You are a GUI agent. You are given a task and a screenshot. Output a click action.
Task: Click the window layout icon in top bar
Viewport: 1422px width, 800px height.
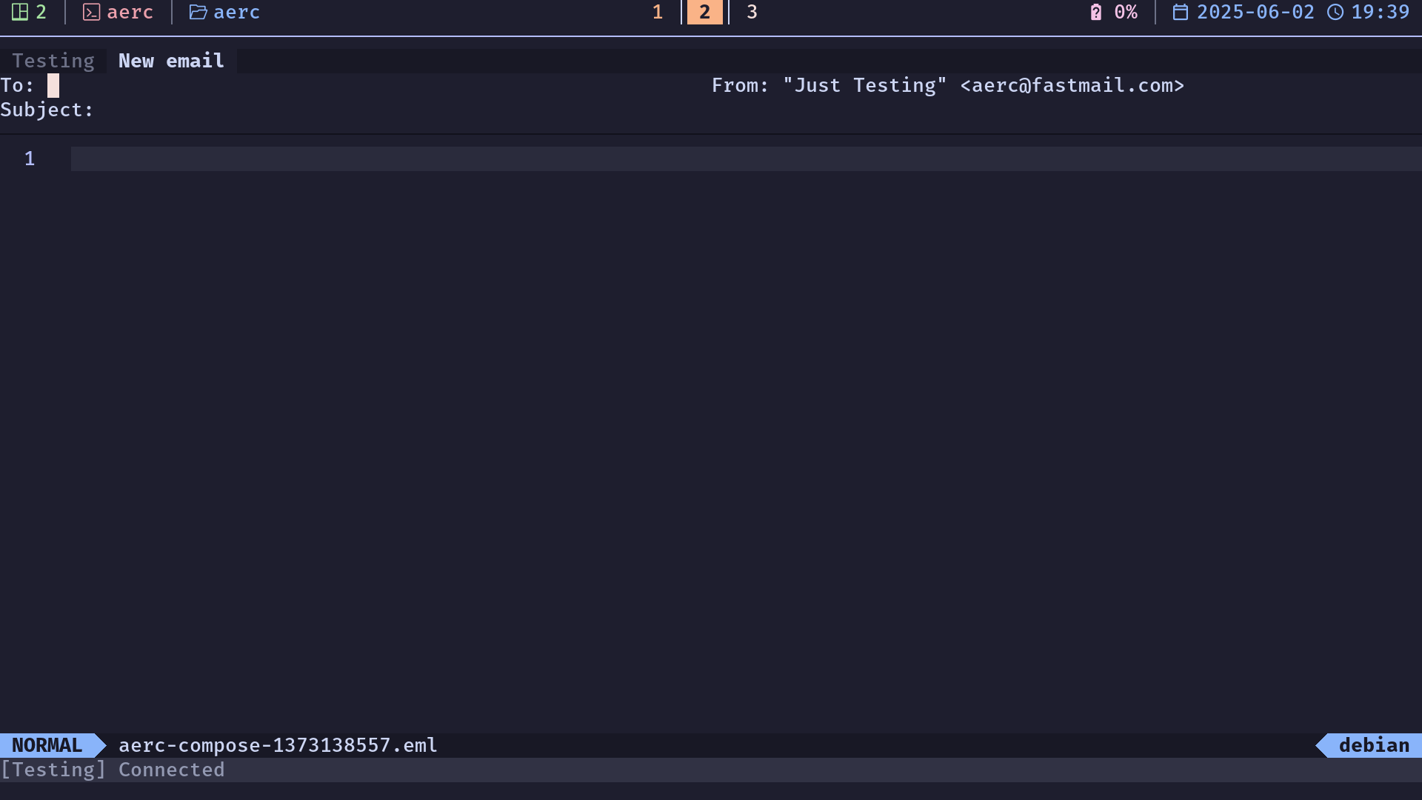click(20, 12)
